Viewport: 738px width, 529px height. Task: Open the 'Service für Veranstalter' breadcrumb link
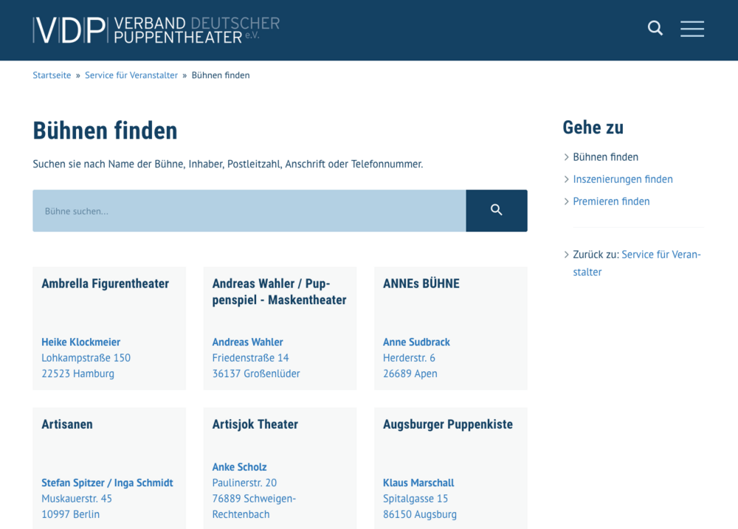(131, 75)
